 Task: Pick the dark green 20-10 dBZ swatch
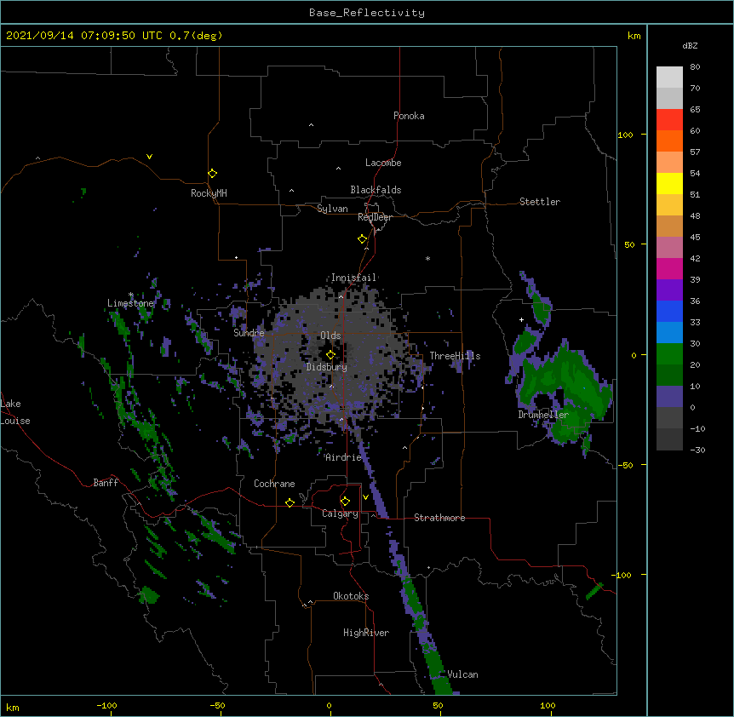(x=669, y=376)
